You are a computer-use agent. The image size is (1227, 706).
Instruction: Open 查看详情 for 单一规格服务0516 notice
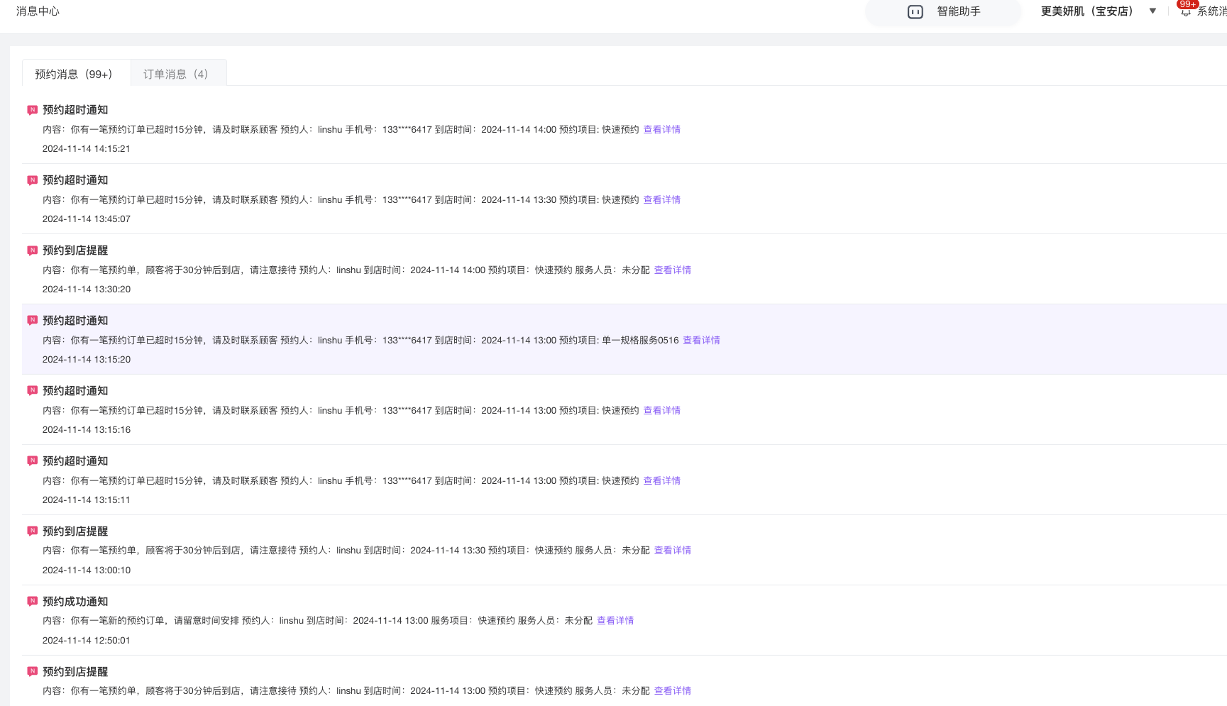tap(701, 341)
